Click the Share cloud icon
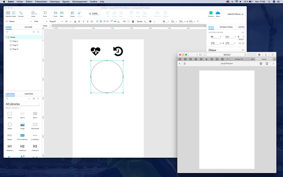283x177 pixels. click(x=218, y=13)
